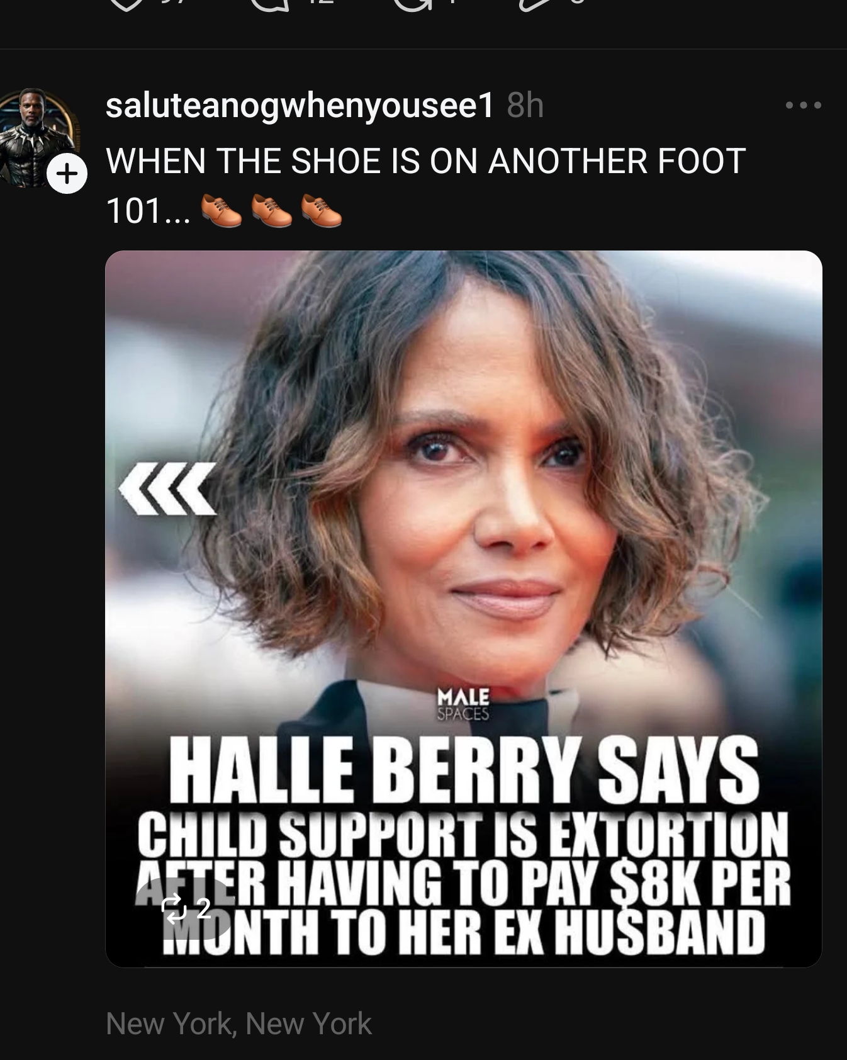This screenshot has height=1060, width=847.
Task: Open the saluteanogwhenyousee1 username link
Action: tap(300, 106)
